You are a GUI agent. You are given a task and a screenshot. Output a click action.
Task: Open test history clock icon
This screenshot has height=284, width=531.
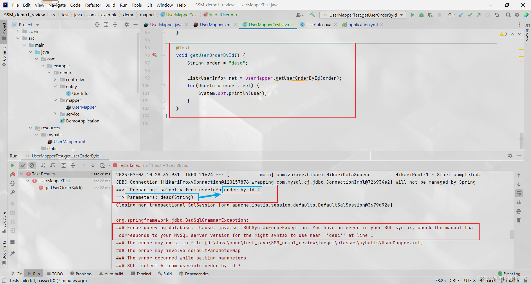(x=102, y=165)
